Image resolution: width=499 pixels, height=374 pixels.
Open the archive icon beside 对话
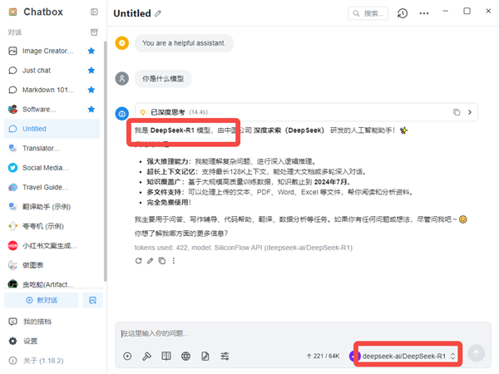pos(94,32)
